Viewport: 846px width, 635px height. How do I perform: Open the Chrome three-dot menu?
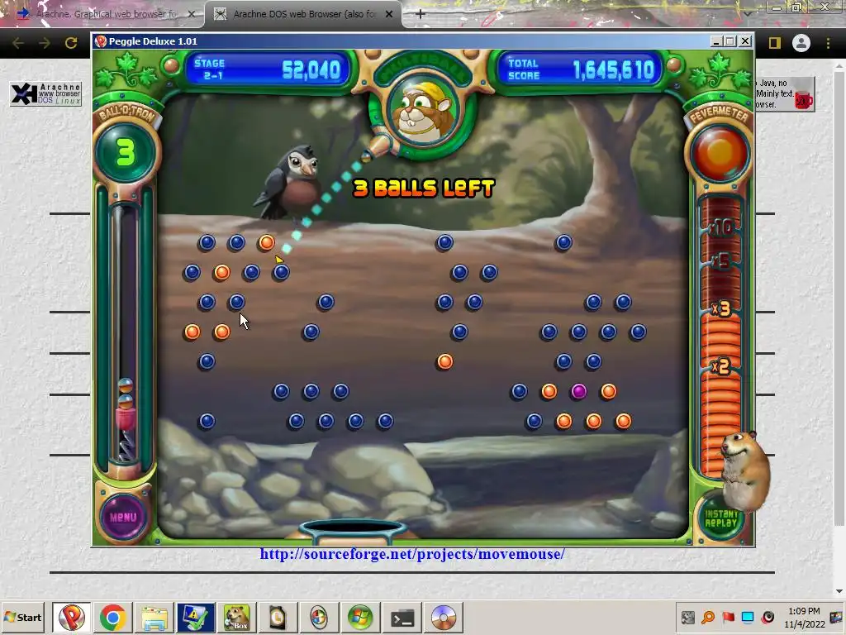tap(828, 43)
